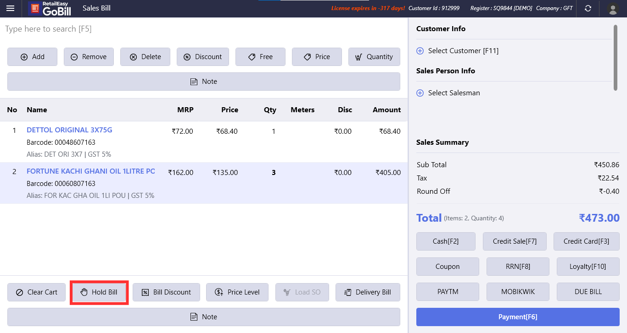Image resolution: width=627 pixels, height=333 pixels.
Task: Select the DUE BILL option
Action: point(588,292)
